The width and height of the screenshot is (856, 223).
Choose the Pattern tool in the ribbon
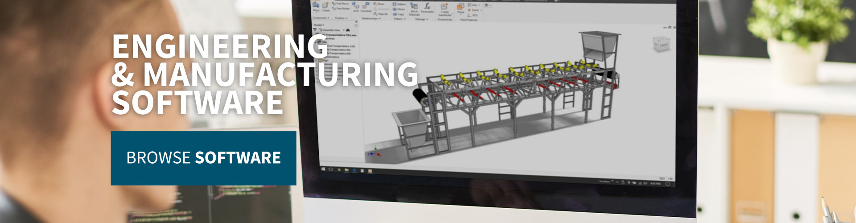pyautogui.click(x=399, y=4)
